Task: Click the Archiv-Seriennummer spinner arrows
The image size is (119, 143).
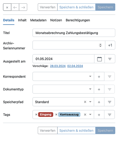Action: point(100,45)
